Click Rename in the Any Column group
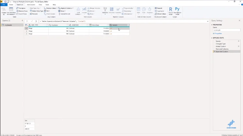Image resolution: width=243 pixels, height=136 pixels. point(34,14)
